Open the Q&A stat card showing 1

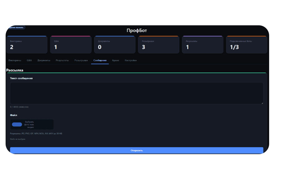71,45
